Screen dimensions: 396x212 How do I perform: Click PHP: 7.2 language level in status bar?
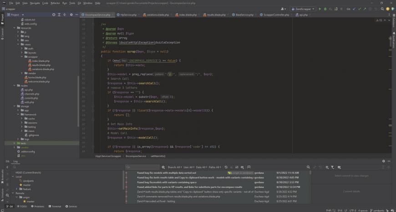(x=331, y=210)
